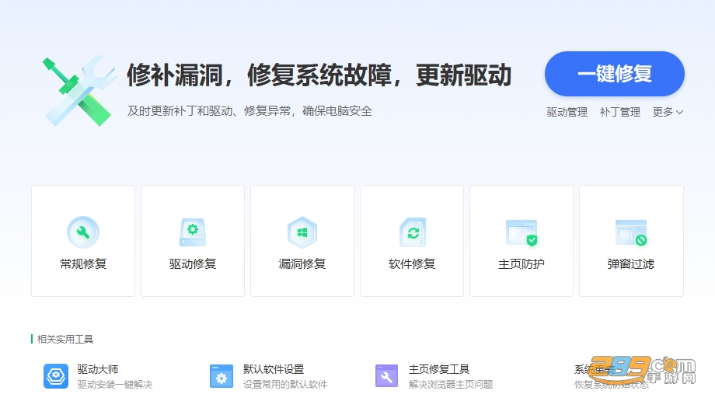Screen dimensions: 715x415
Task: Open the 主页修复工具 tool title
Action: tap(439, 369)
